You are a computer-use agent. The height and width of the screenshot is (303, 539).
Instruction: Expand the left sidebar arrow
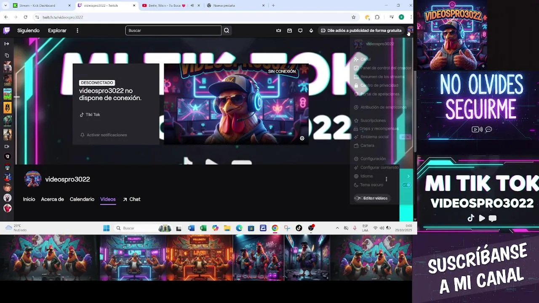7,44
